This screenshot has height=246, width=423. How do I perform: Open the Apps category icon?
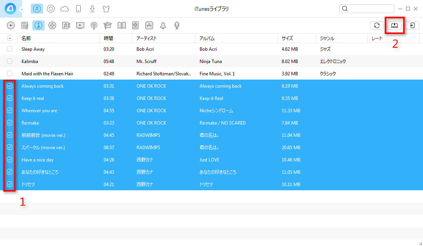pyautogui.click(x=149, y=25)
